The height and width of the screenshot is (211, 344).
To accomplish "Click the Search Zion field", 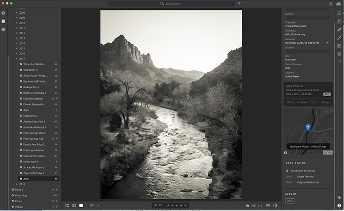I will click(171, 4).
